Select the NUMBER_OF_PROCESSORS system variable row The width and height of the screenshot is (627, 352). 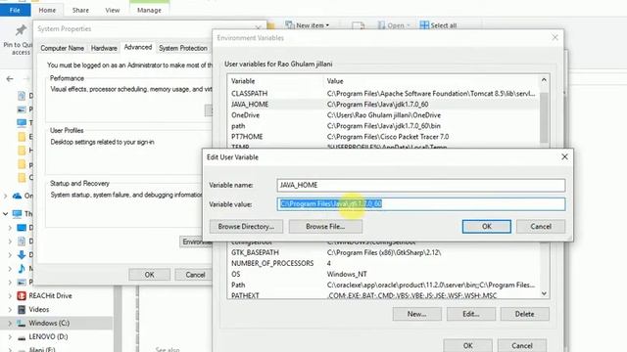(384, 263)
